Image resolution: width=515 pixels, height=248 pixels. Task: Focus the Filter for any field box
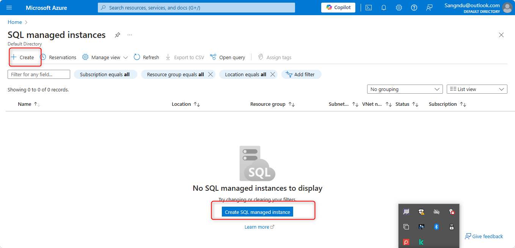tap(39, 74)
